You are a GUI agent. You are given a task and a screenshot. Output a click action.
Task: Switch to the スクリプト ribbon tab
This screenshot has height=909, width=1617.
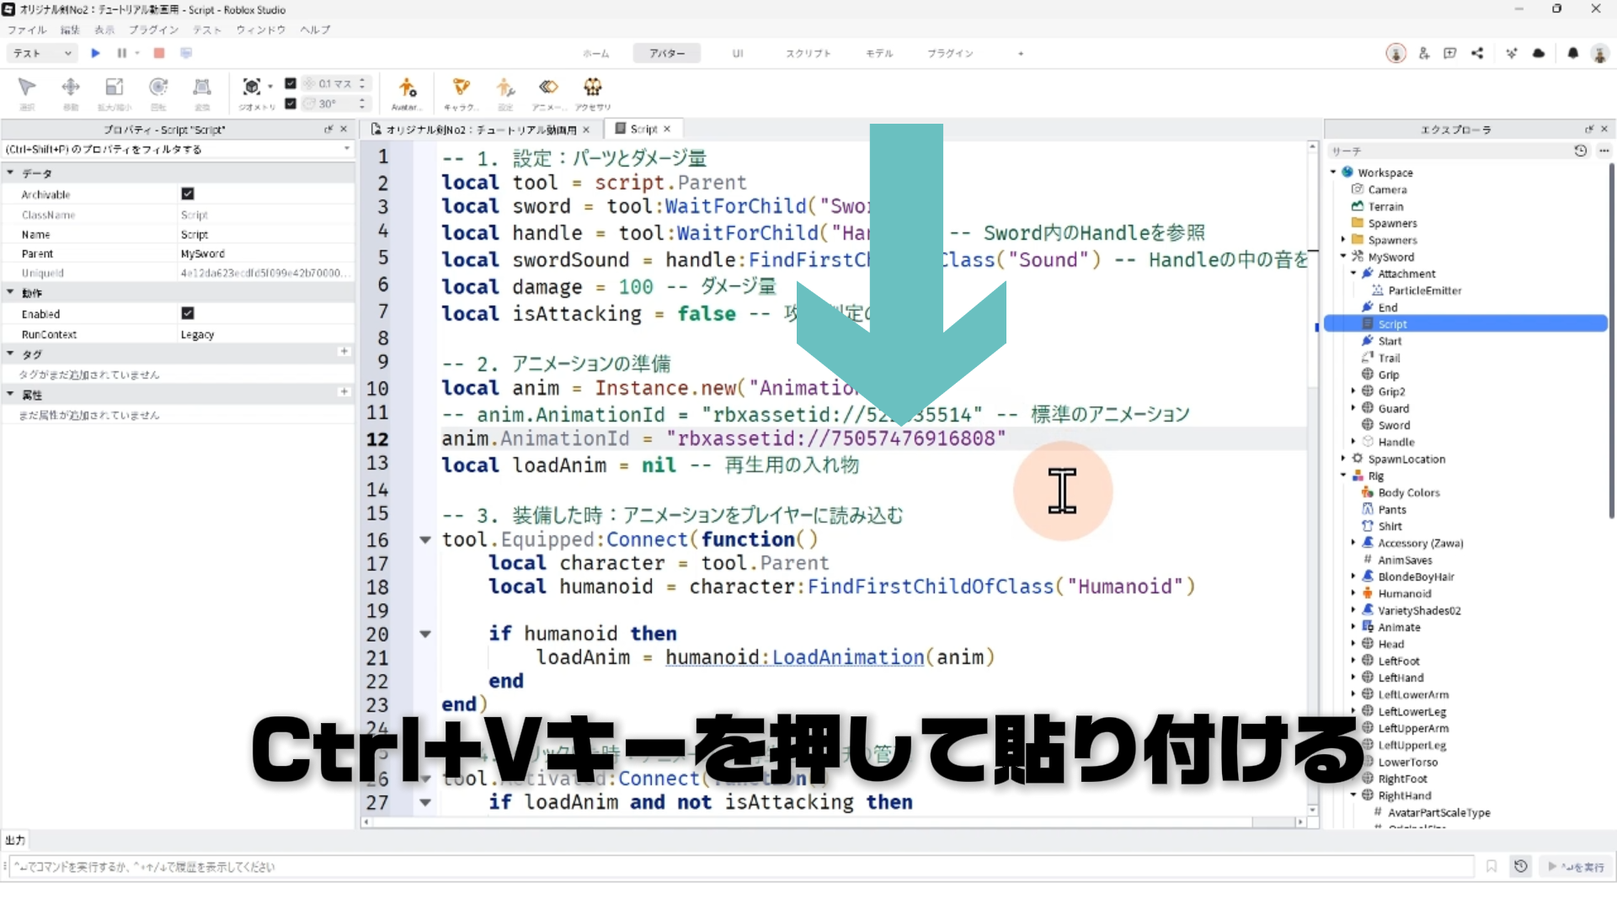point(808,53)
